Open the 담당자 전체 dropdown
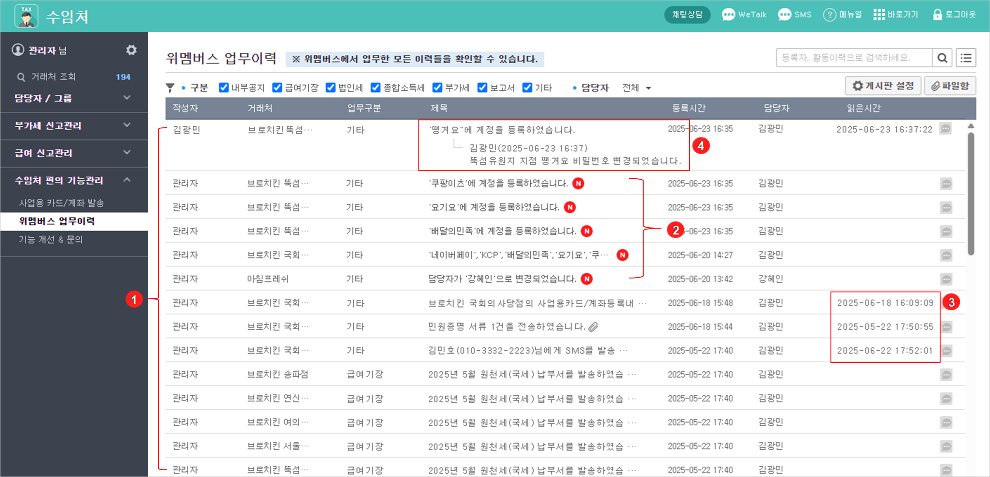The width and height of the screenshot is (990, 477). click(x=636, y=88)
